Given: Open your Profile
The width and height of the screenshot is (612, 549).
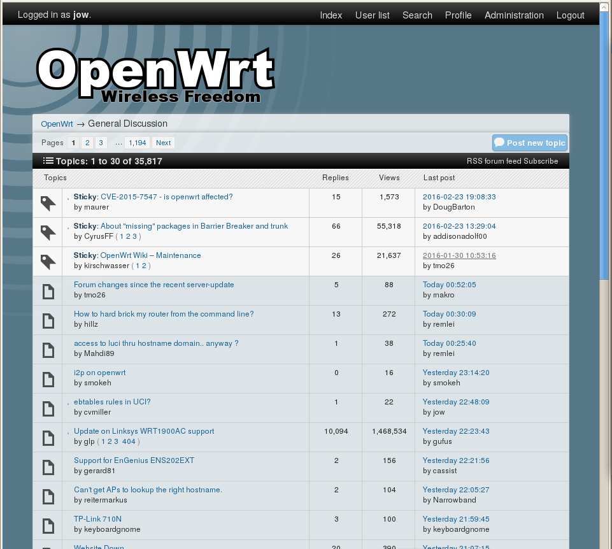Looking at the screenshot, I should click(x=459, y=15).
